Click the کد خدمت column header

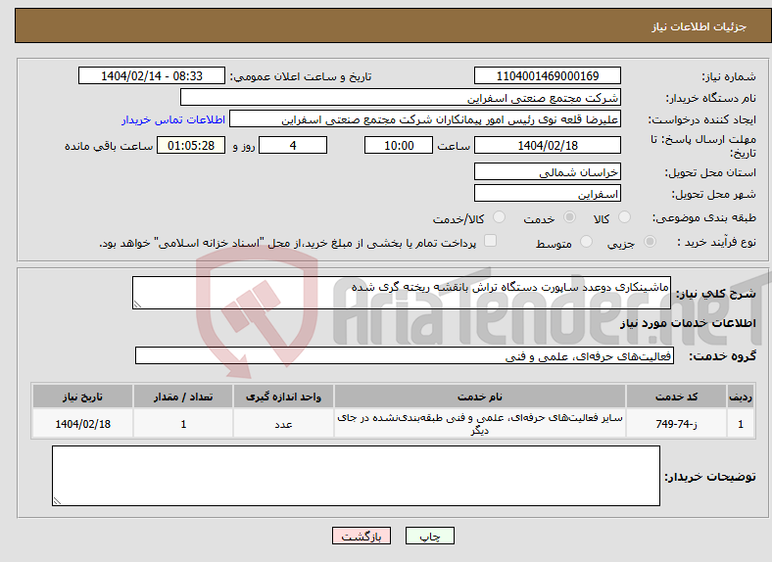pos(677,397)
